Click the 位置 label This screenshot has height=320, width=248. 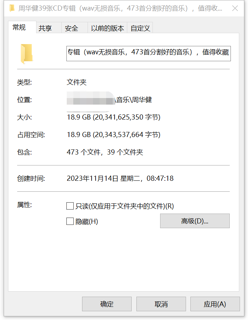pyautogui.click(x=24, y=100)
